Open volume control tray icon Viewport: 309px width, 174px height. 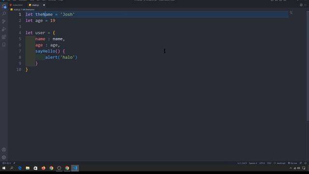tap(298, 168)
